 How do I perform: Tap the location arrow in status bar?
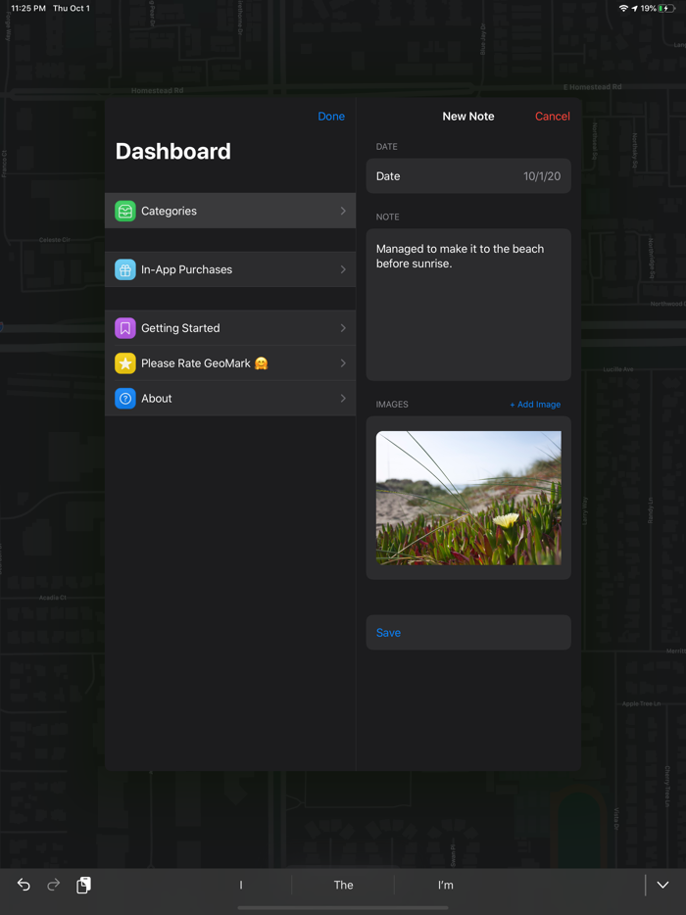(634, 8)
